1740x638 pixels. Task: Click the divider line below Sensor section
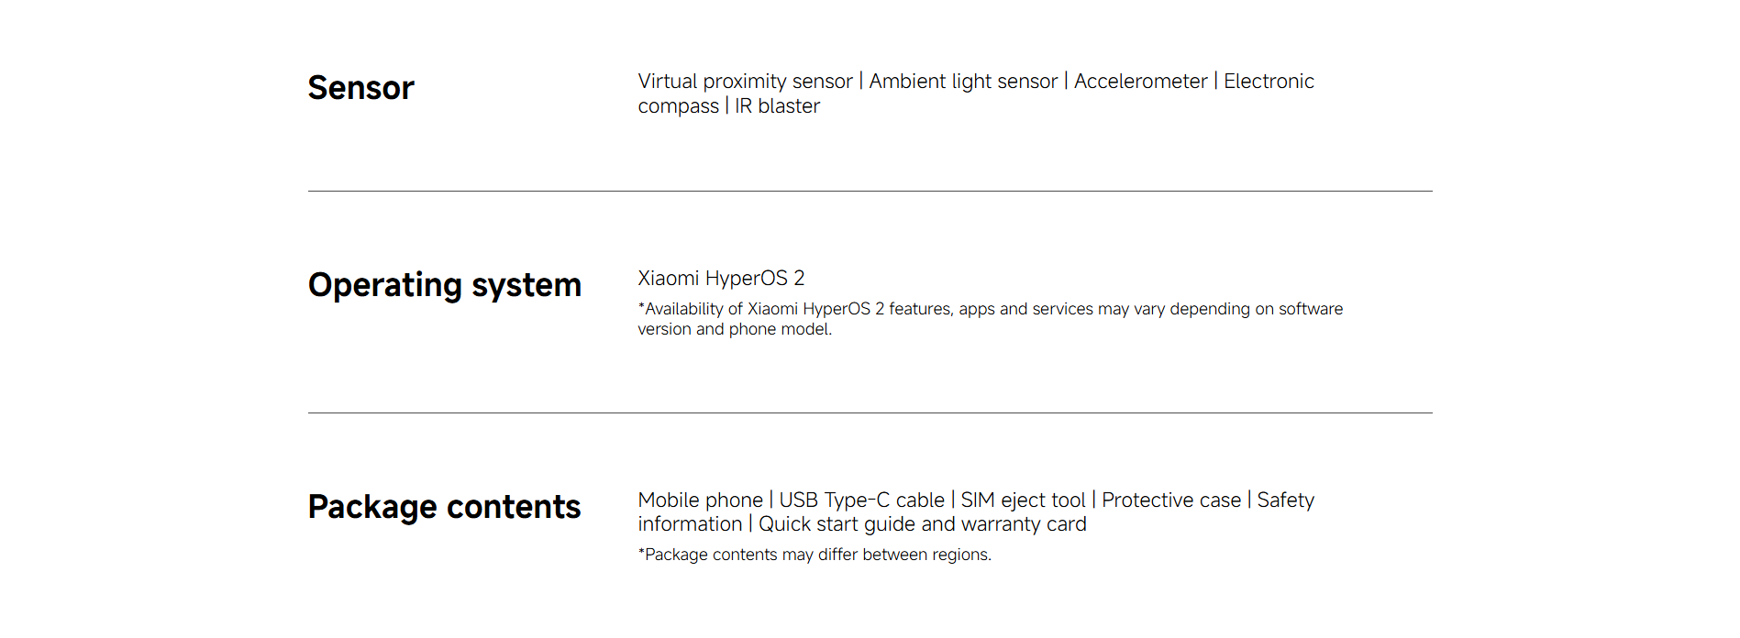coord(870,192)
